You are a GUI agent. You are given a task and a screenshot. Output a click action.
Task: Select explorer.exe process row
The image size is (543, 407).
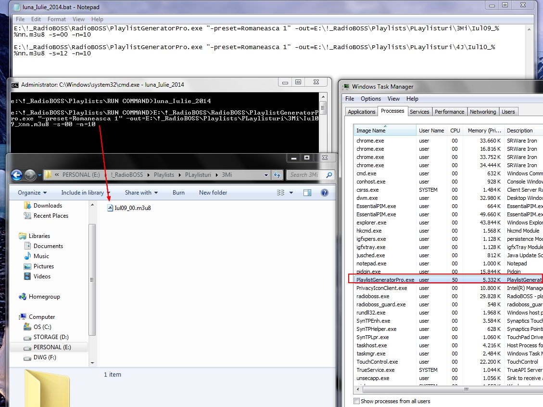pyautogui.click(x=447, y=223)
